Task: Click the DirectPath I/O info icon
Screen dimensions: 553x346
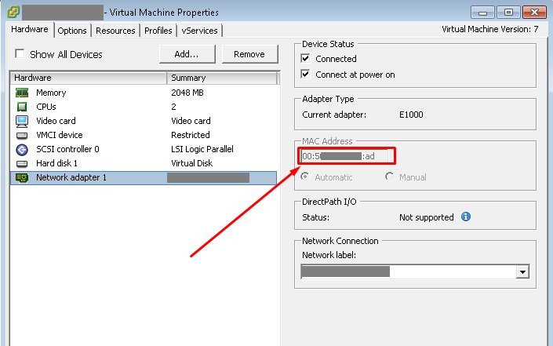Action: click(x=466, y=217)
